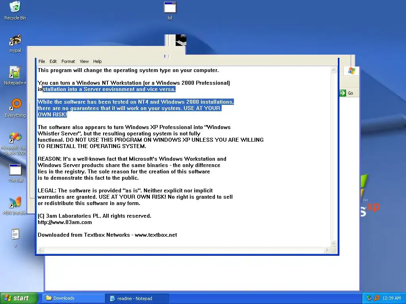The height and width of the screenshot is (304, 406).
Task: Switch to the Downloads taskbar button
Action: coord(73,298)
